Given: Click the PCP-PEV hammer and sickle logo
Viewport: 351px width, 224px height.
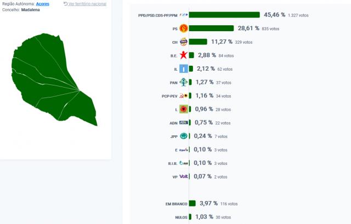Looking at the screenshot, I should point(184,96).
